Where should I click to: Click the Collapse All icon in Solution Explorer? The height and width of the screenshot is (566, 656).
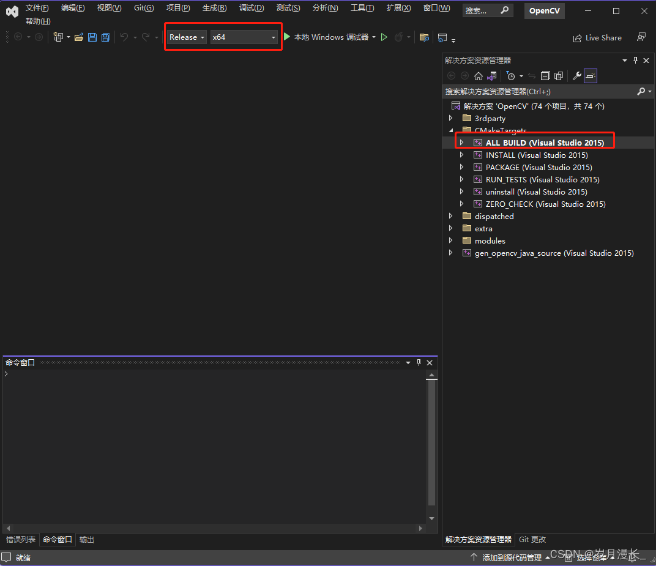(545, 75)
